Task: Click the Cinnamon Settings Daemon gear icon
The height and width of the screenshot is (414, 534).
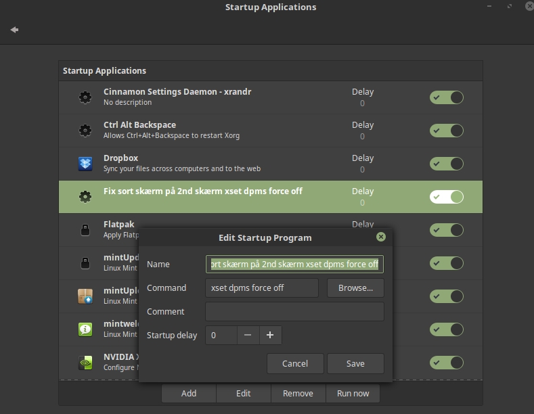Action: [x=85, y=97]
